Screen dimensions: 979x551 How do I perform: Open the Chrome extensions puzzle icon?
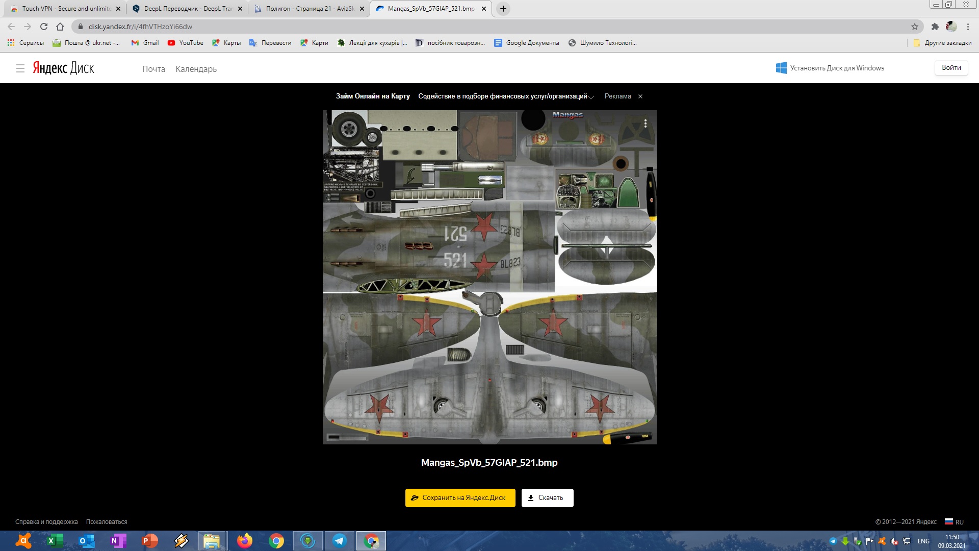tap(935, 27)
